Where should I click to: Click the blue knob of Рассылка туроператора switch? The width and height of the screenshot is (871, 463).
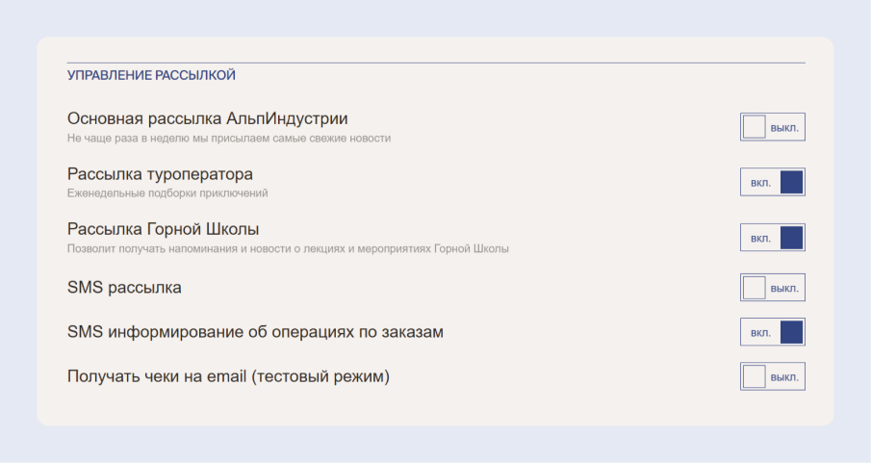click(x=791, y=183)
